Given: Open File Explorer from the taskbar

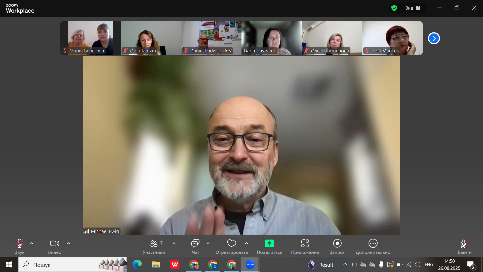Looking at the screenshot, I should click(x=156, y=264).
